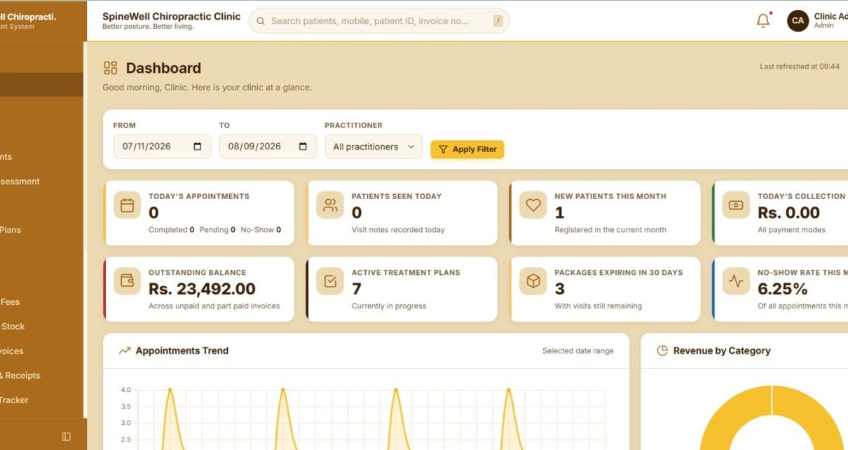This screenshot has height=450, width=848.
Task: Open the Active Treatment Plans card
Action: (x=402, y=289)
